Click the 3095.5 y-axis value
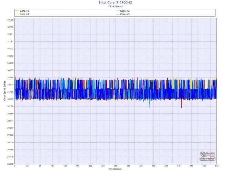 10,99
